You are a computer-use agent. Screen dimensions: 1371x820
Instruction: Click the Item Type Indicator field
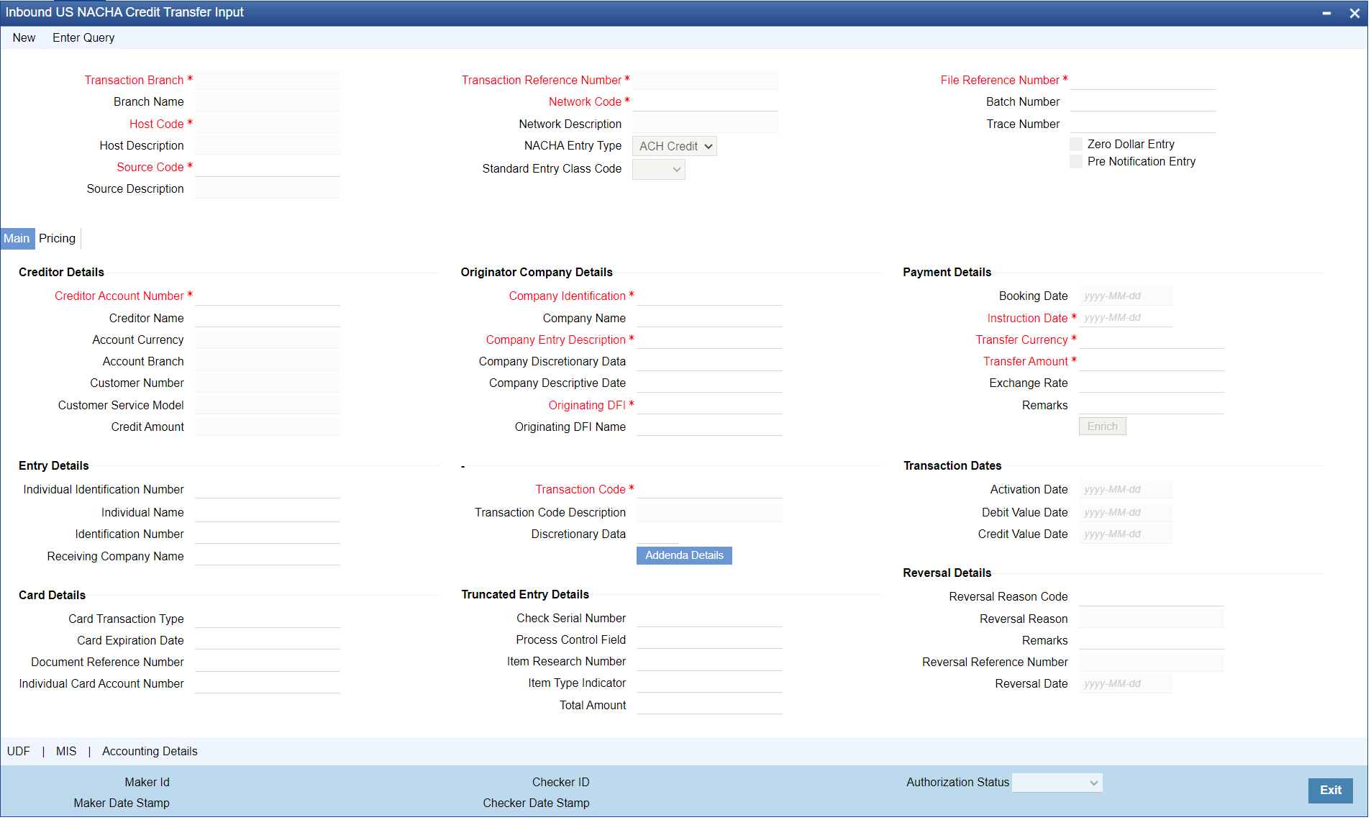pos(710,683)
